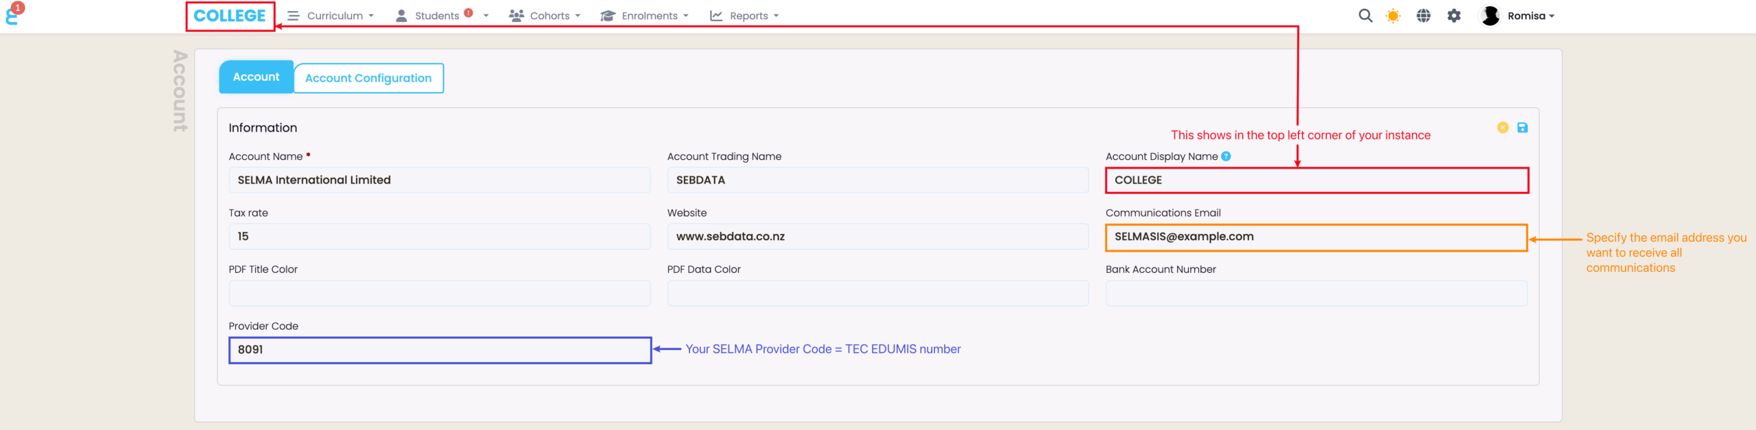Click the PDF Title Color field
1756x430 pixels.
[439, 293]
